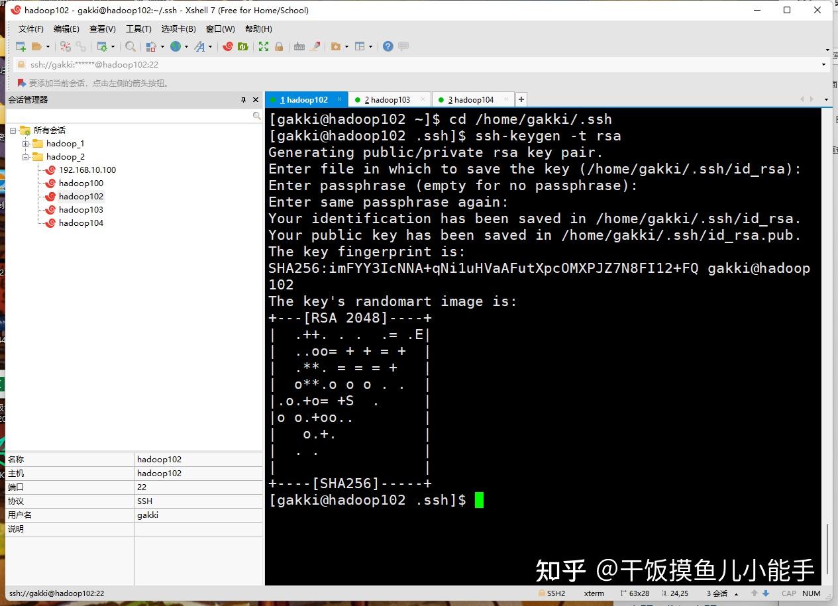Collapse the hadoop_2 session folder
The image size is (838, 606).
click(25, 156)
